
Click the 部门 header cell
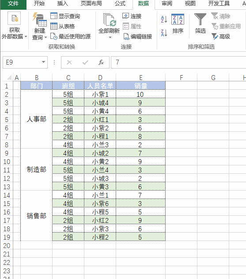click(x=37, y=86)
